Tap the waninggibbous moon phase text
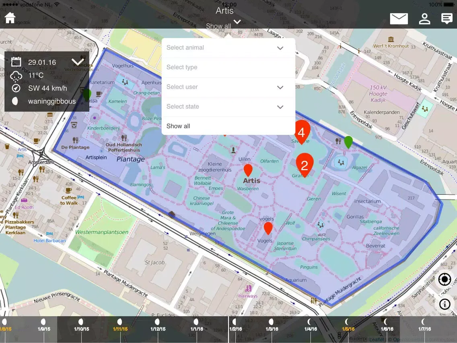The width and height of the screenshot is (457, 343). point(52,101)
